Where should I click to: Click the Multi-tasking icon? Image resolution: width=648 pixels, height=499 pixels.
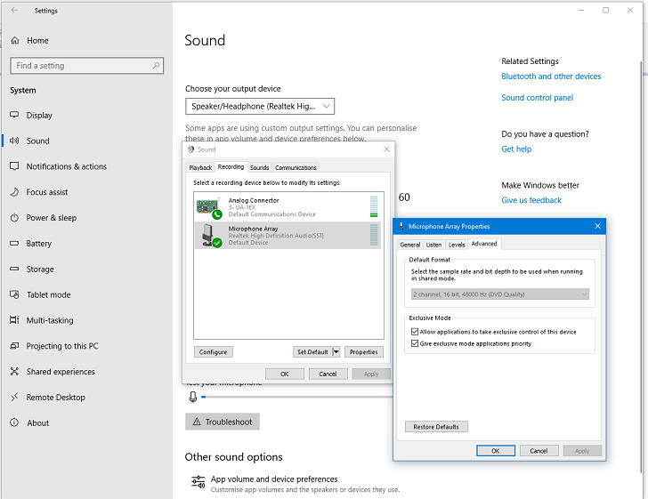tap(14, 320)
